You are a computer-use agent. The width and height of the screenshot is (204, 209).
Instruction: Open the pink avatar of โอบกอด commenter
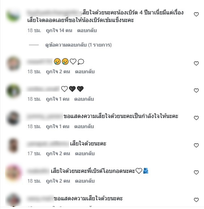(x=13, y=173)
